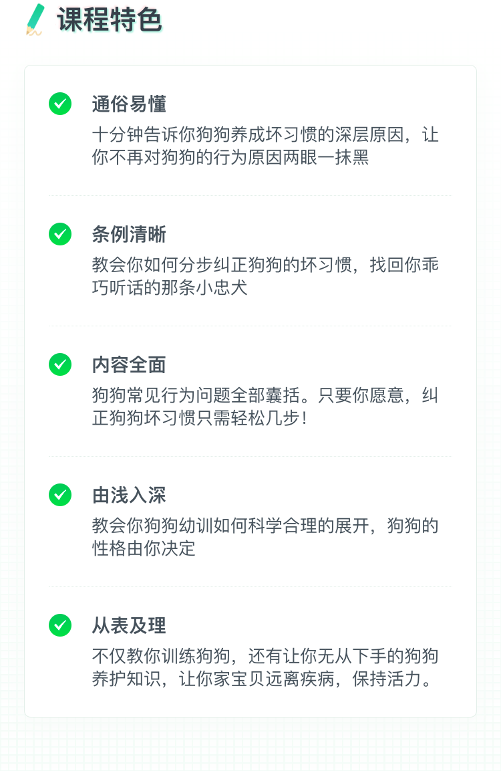501x771 pixels.
Task: Click the green checkmark next to 条例清晰
Action: tap(60, 234)
